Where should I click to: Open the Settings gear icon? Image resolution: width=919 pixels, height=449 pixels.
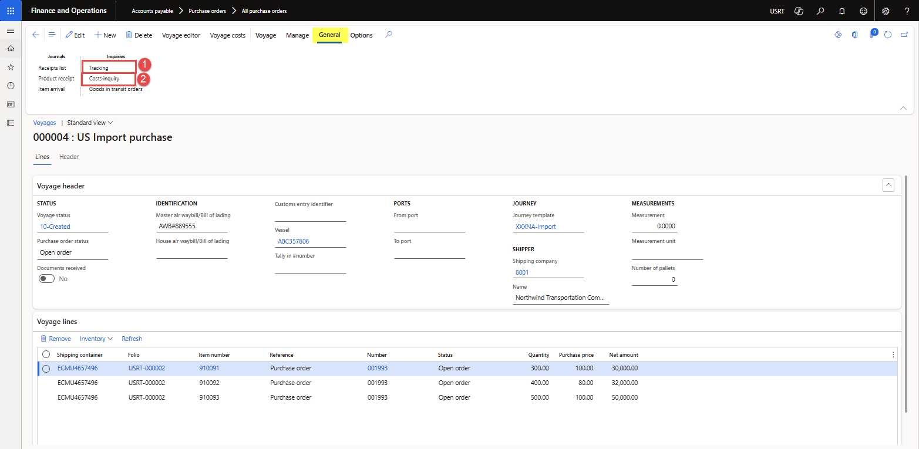[886, 11]
